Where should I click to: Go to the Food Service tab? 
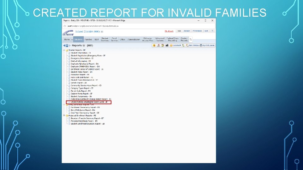[114, 39]
